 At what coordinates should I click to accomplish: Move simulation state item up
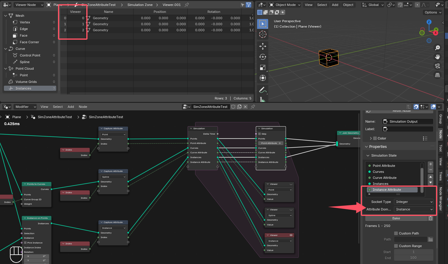[431, 177]
